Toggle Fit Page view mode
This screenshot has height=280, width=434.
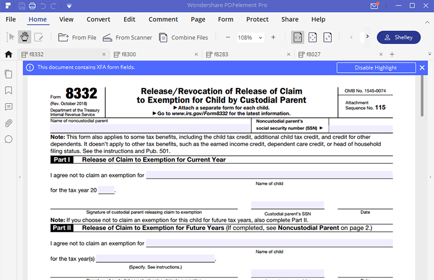pyautogui.click(x=312, y=37)
